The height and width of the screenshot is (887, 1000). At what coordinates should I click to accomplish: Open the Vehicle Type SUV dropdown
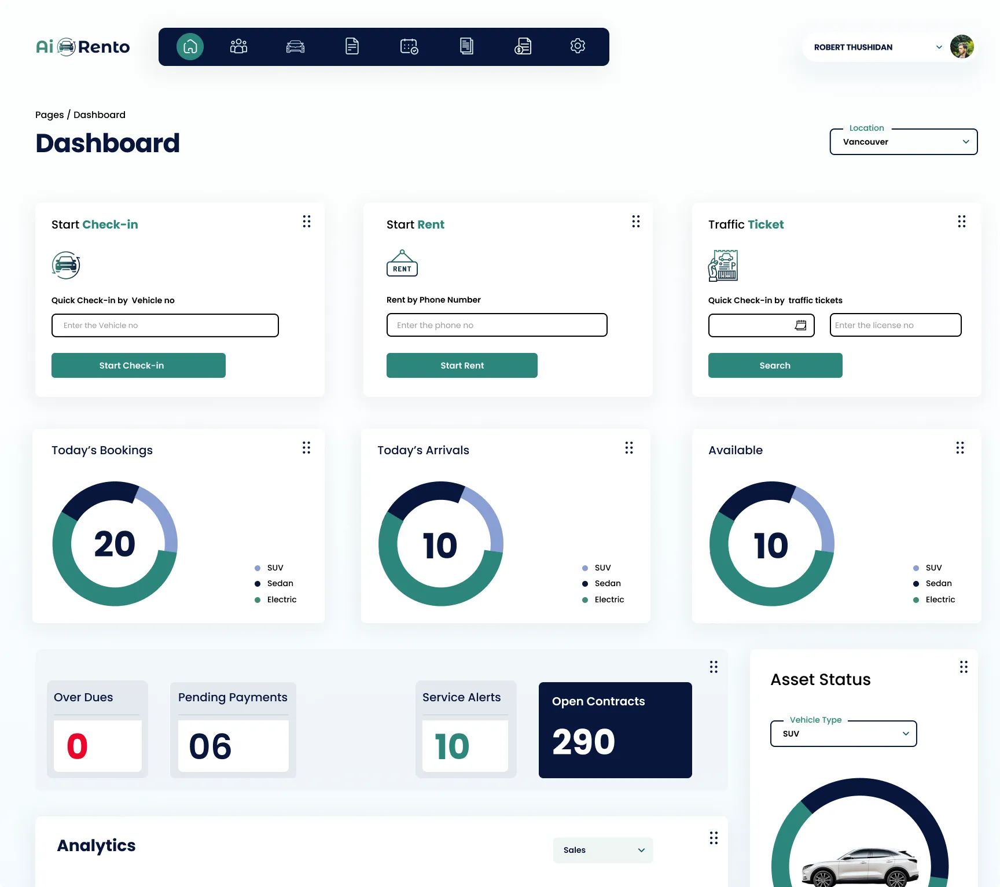(844, 734)
